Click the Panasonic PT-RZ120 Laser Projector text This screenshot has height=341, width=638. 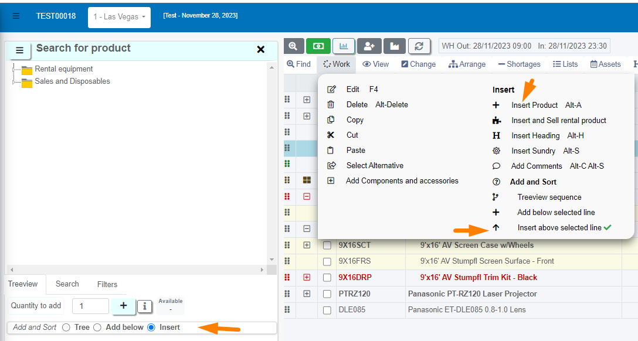(x=473, y=294)
